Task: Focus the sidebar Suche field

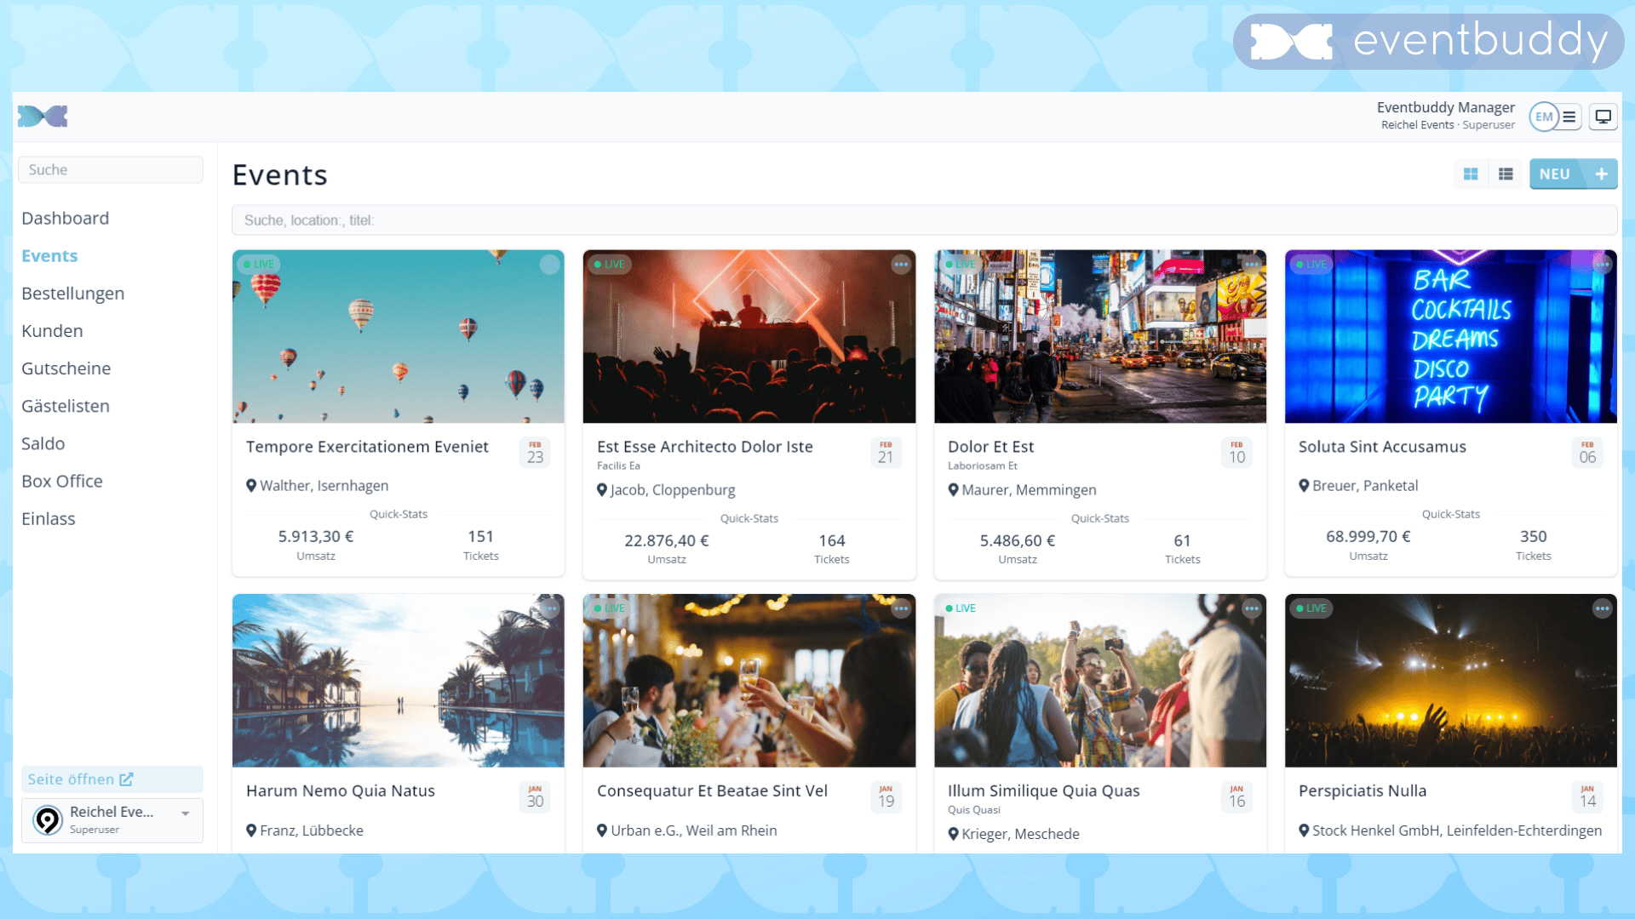Action: tap(111, 169)
